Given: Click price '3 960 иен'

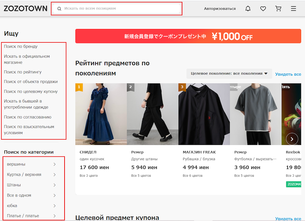Looking at the screenshot, I should coord(247,167).
